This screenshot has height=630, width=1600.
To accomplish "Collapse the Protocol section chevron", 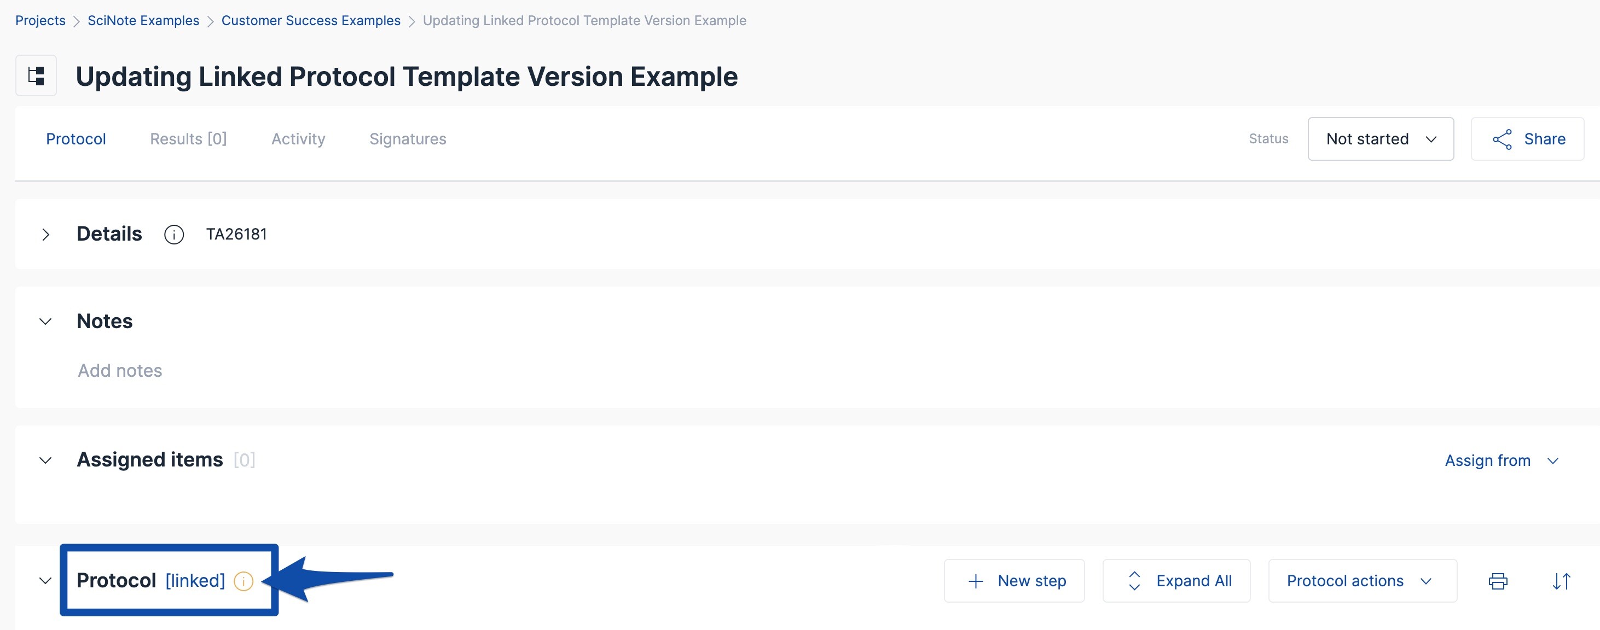I will tap(45, 581).
